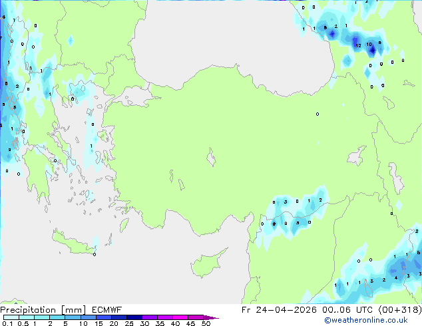The image size is (422, 326).
Task: Click the map value '12' over the Caucasus
Action: click(358, 46)
